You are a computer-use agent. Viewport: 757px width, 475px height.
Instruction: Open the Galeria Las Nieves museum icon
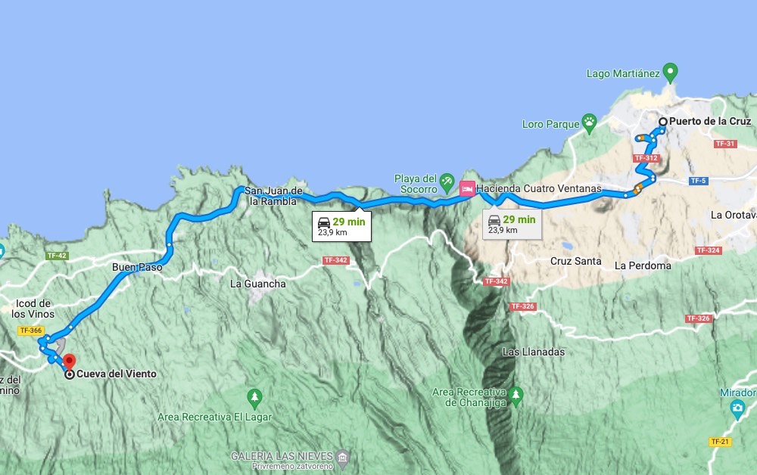pyautogui.click(x=343, y=458)
